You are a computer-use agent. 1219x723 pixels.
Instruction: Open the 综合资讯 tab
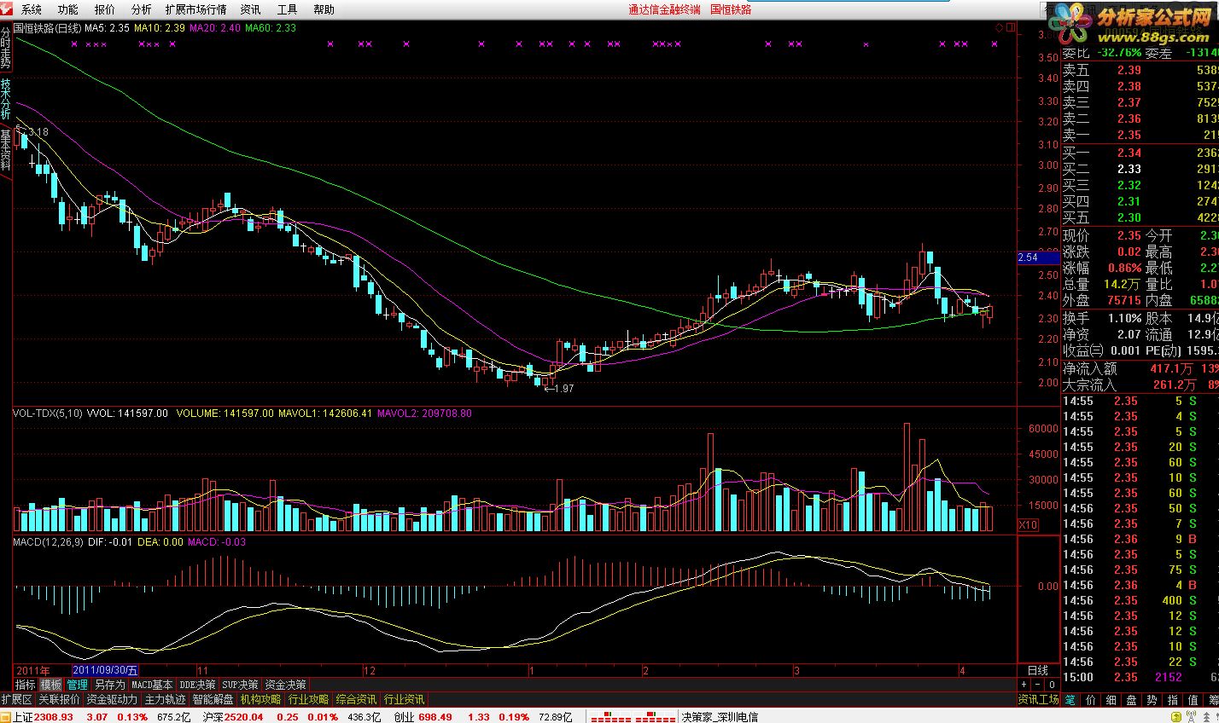(357, 699)
